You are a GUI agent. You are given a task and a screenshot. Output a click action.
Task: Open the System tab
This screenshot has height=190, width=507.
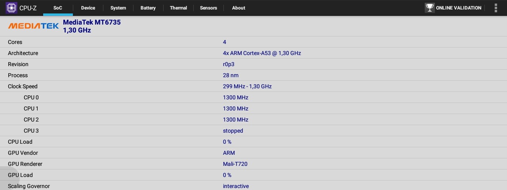coord(118,8)
